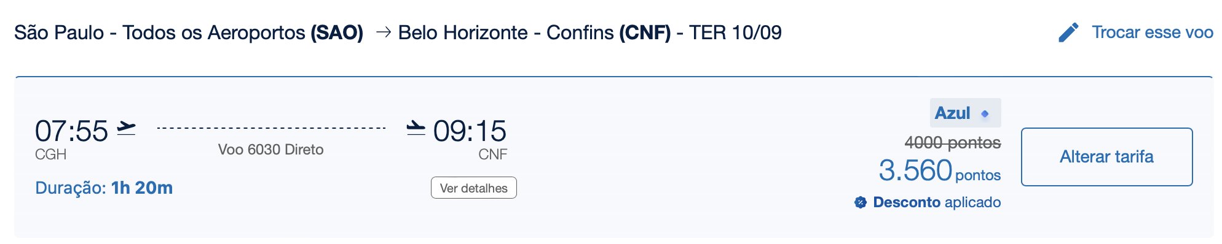Click the Azul fare badge

[965, 113]
